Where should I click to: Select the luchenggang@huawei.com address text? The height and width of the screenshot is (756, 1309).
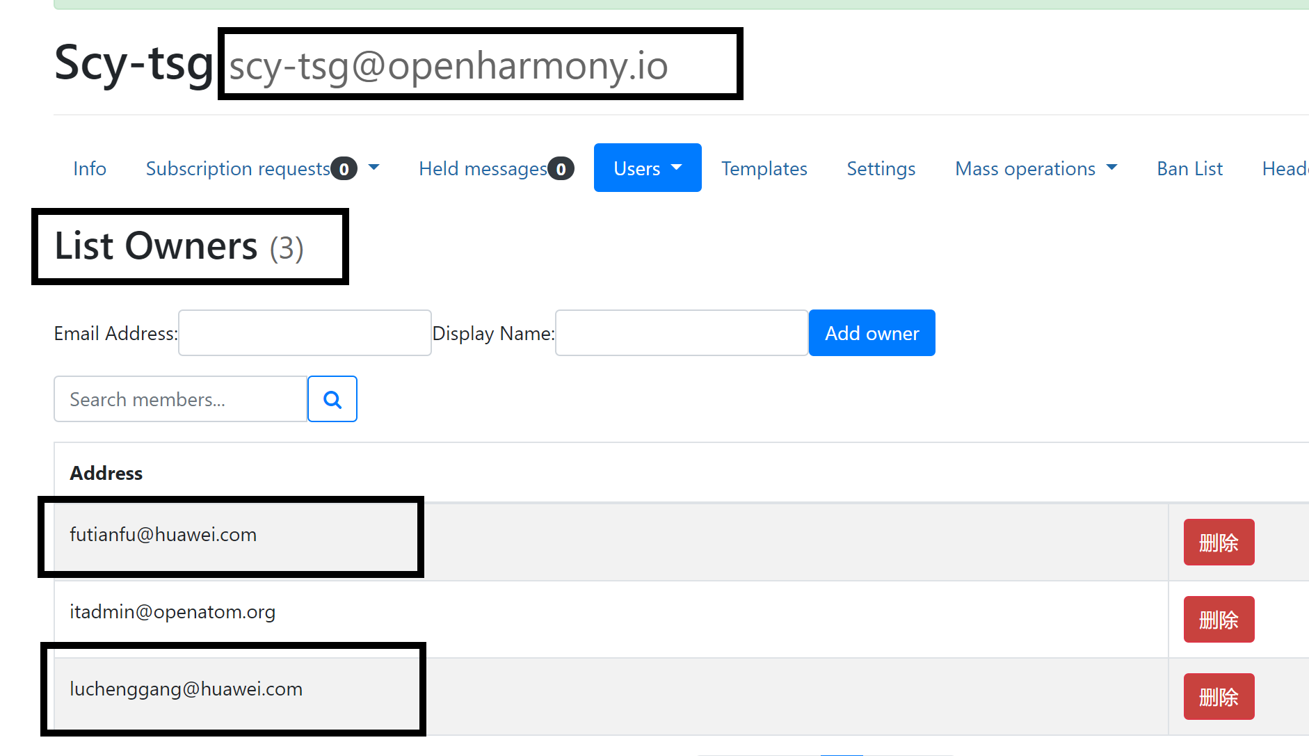click(x=186, y=689)
